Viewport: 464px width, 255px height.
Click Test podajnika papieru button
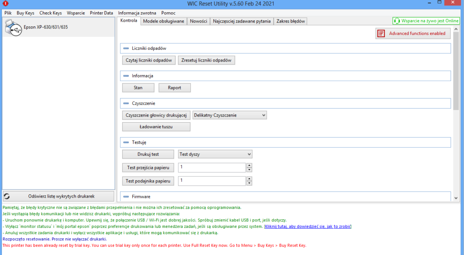click(148, 181)
